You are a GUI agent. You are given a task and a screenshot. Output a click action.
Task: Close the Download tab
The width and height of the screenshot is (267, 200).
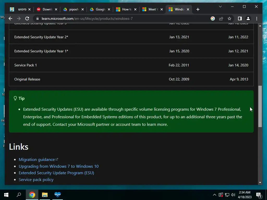[56, 9]
